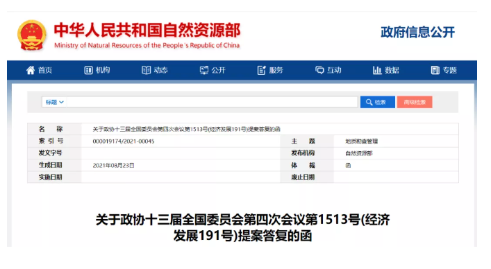Click the blue 检索 search button
Screen dimensions: 491x269
pos(377,102)
